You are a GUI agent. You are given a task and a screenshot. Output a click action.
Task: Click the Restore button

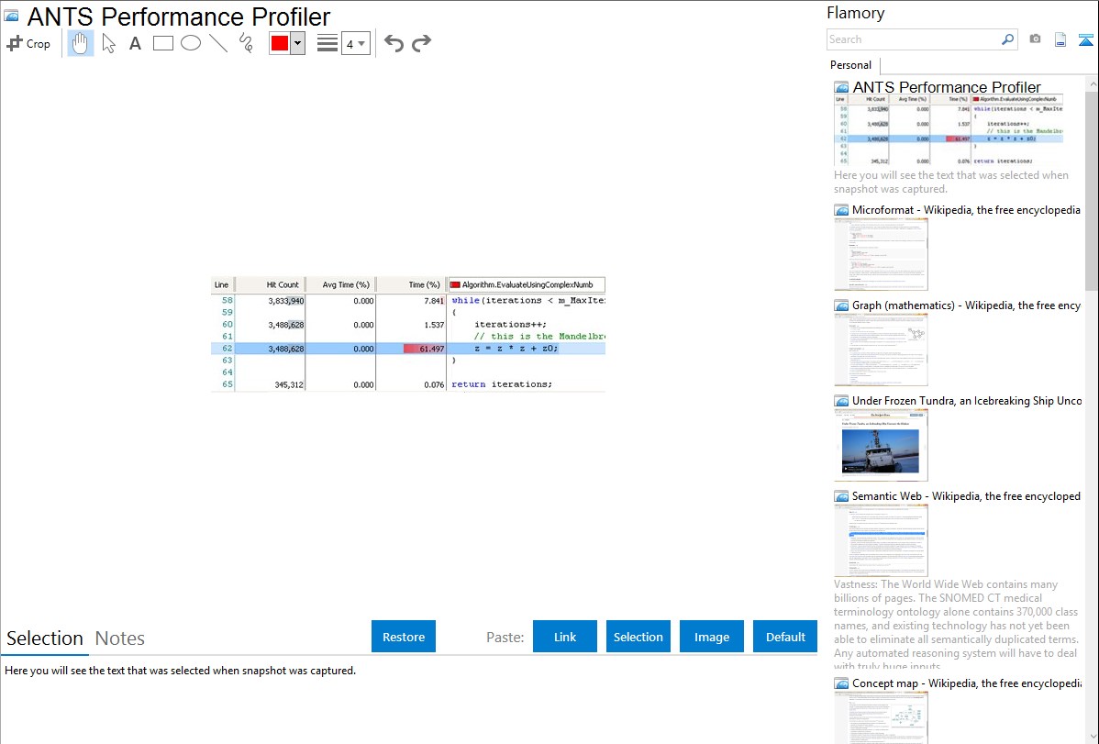[x=404, y=637]
